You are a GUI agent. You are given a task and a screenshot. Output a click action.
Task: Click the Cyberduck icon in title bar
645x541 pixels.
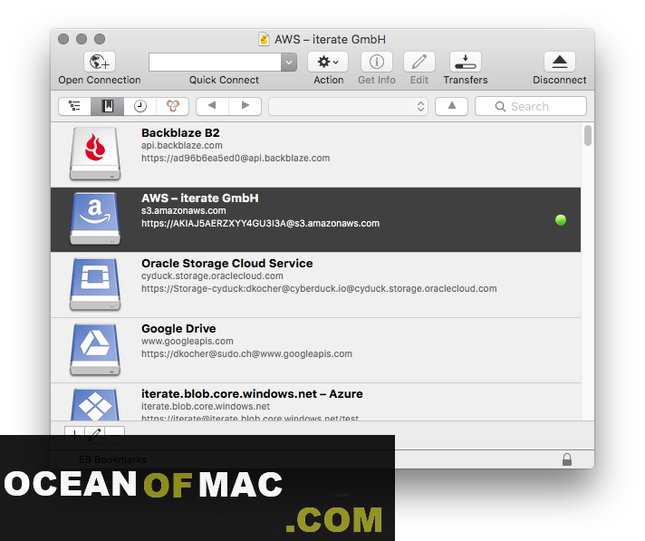[x=265, y=40]
